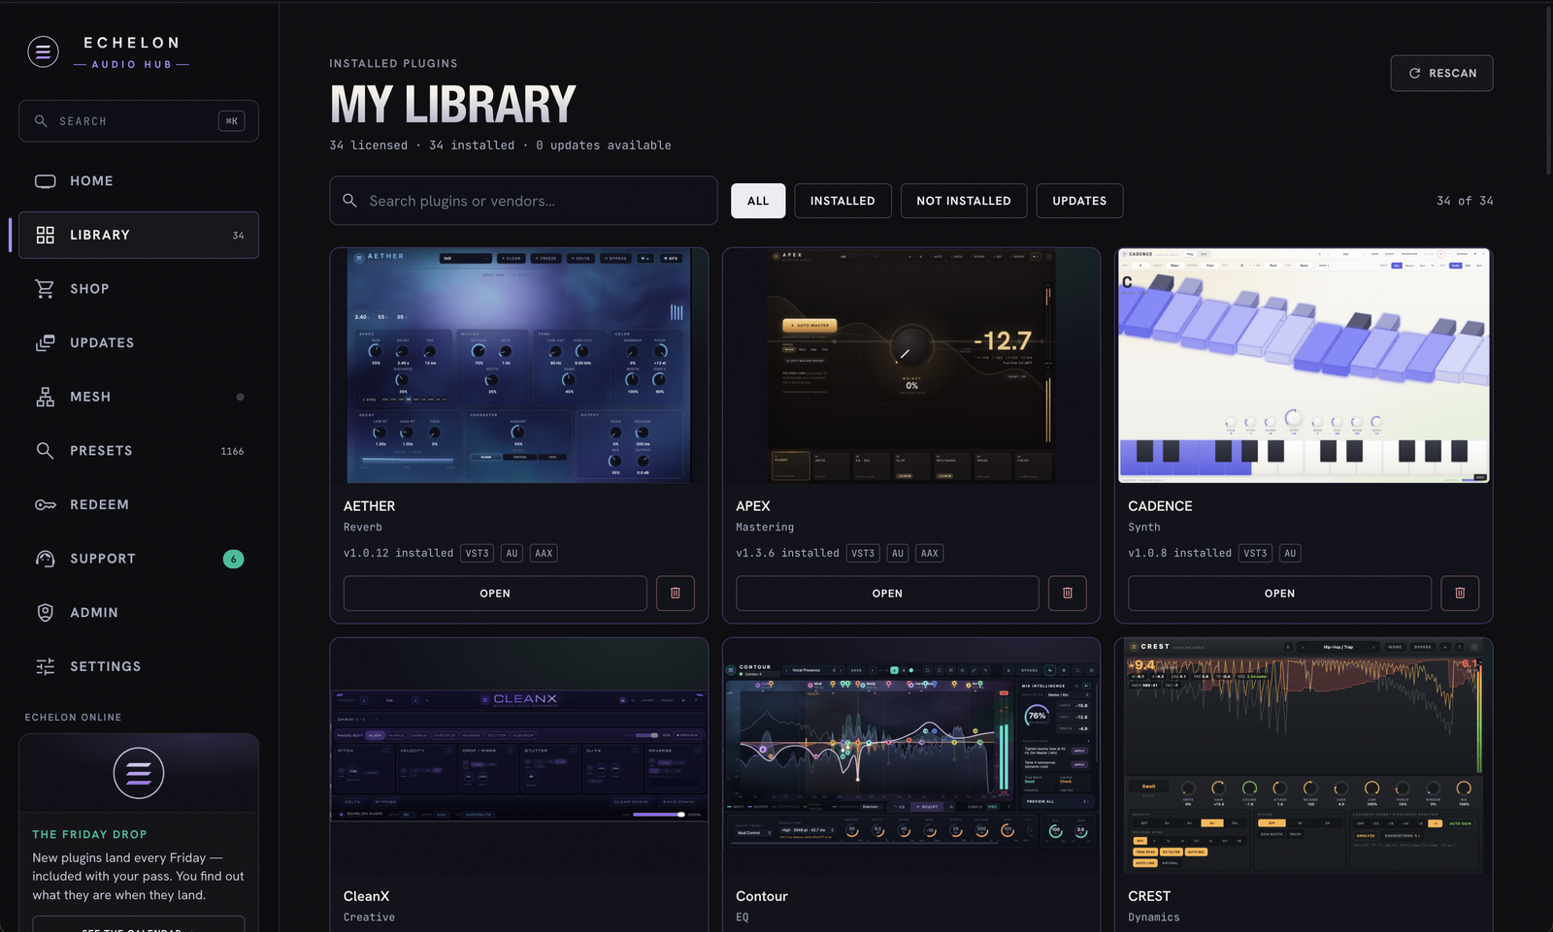Open the Aether plugin screenshot thumbnail
The image size is (1553, 932).
519,366
